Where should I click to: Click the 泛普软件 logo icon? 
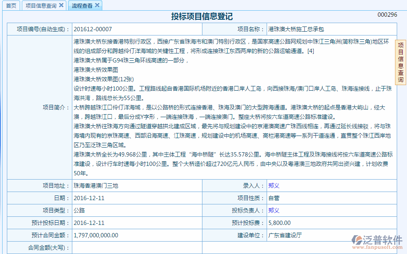coord(358,240)
